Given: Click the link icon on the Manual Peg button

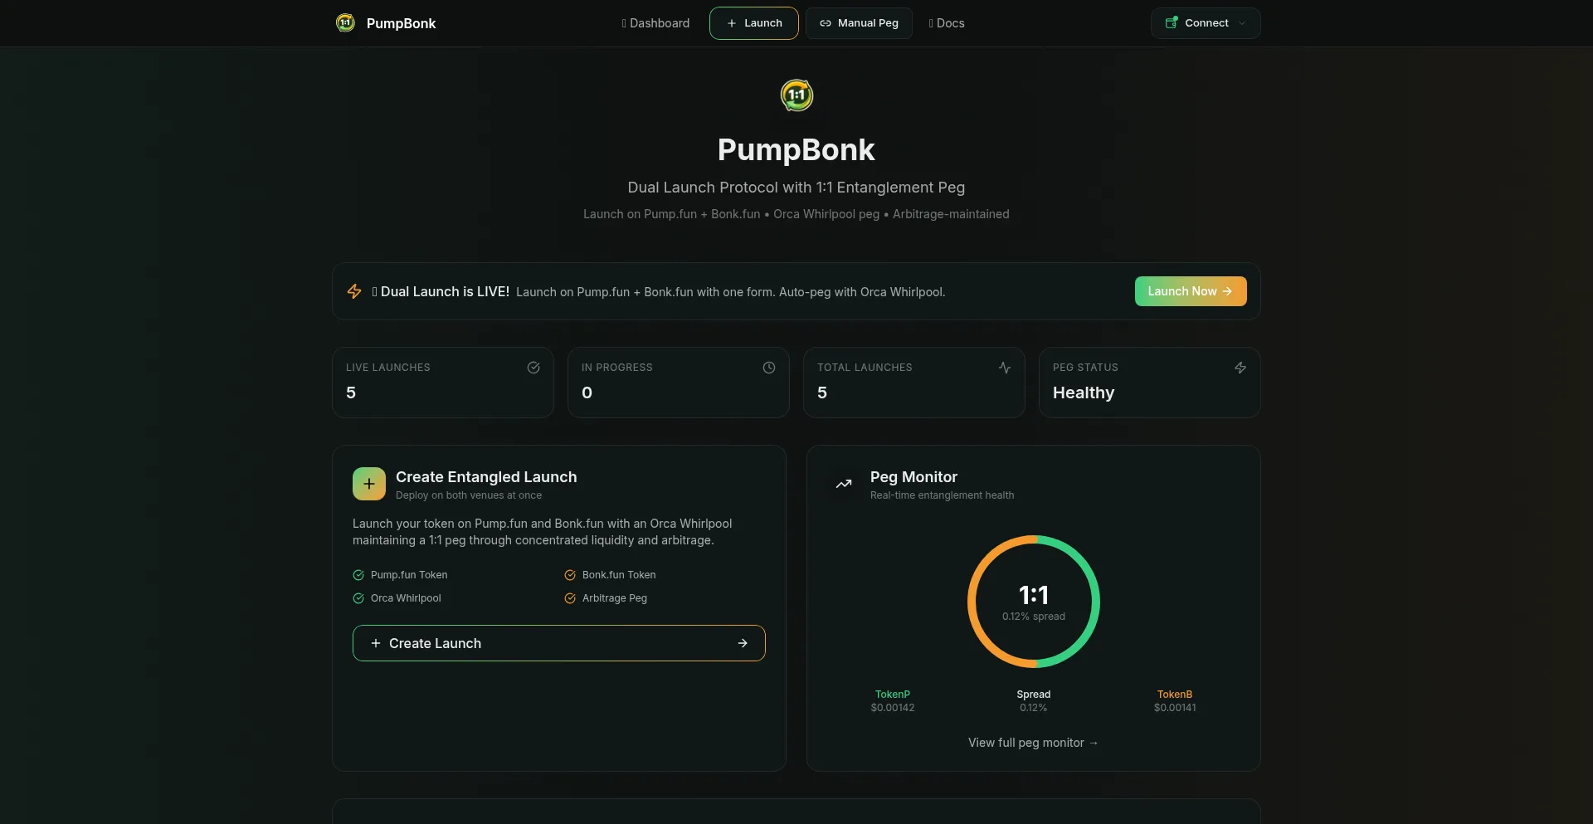Looking at the screenshot, I should pos(826,23).
